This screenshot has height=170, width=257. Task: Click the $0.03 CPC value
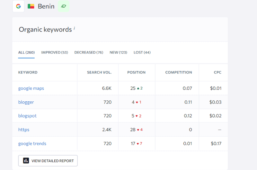pos(215,102)
